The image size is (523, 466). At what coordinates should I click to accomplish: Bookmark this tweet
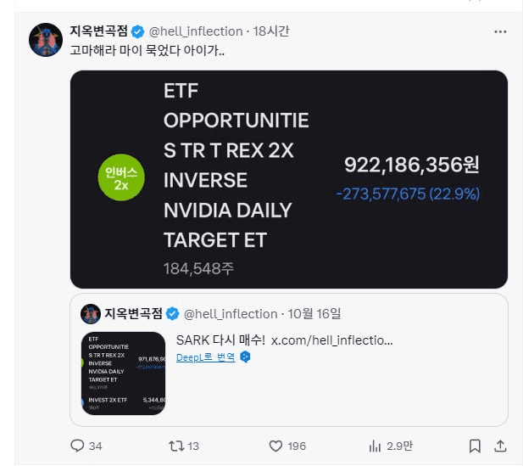coord(476,446)
